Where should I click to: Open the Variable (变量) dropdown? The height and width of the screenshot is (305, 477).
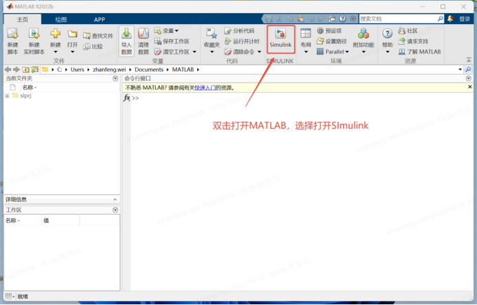click(166, 31)
